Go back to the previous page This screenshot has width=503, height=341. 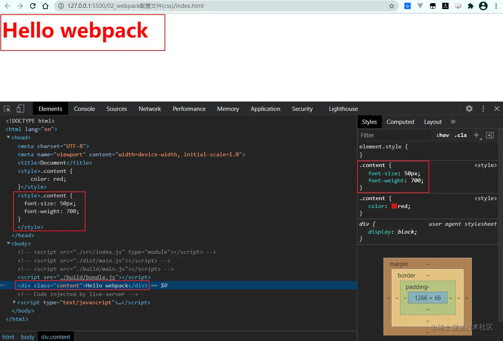click(x=7, y=6)
